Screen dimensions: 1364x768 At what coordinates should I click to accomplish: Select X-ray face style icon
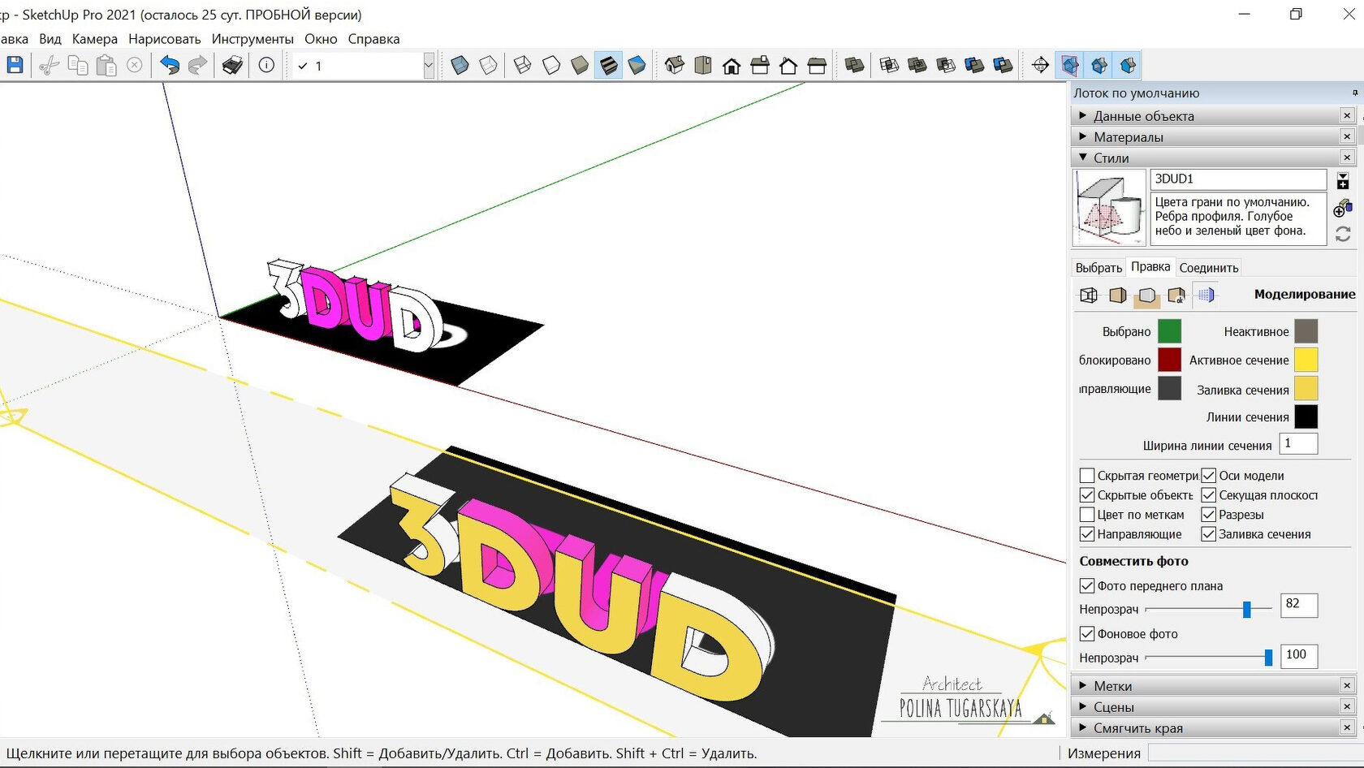pyautogui.click(x=460, y=65)
